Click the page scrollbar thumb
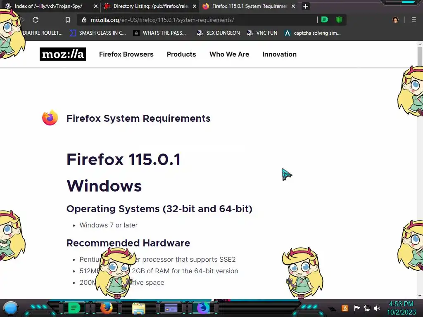Viewport: 423px width, 317px height. coord(420,56)
